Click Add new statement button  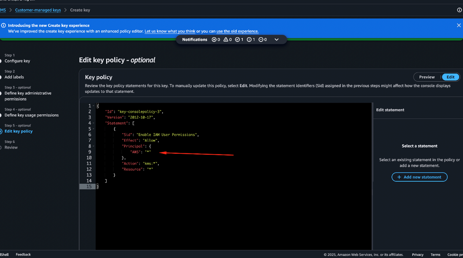point(419,177)
